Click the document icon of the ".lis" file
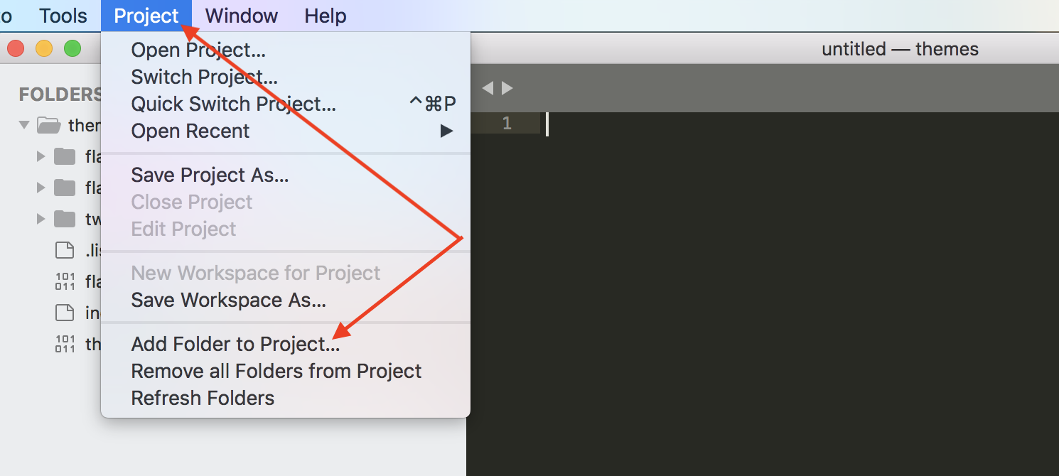Screen dimensions: 1059x476 click(x=65, y=250)
